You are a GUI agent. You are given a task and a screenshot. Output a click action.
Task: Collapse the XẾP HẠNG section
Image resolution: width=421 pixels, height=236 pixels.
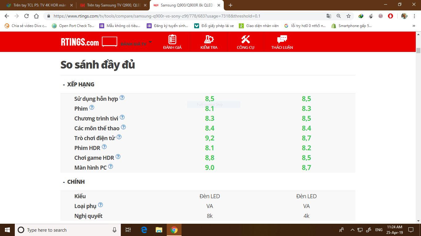point(79,84)
